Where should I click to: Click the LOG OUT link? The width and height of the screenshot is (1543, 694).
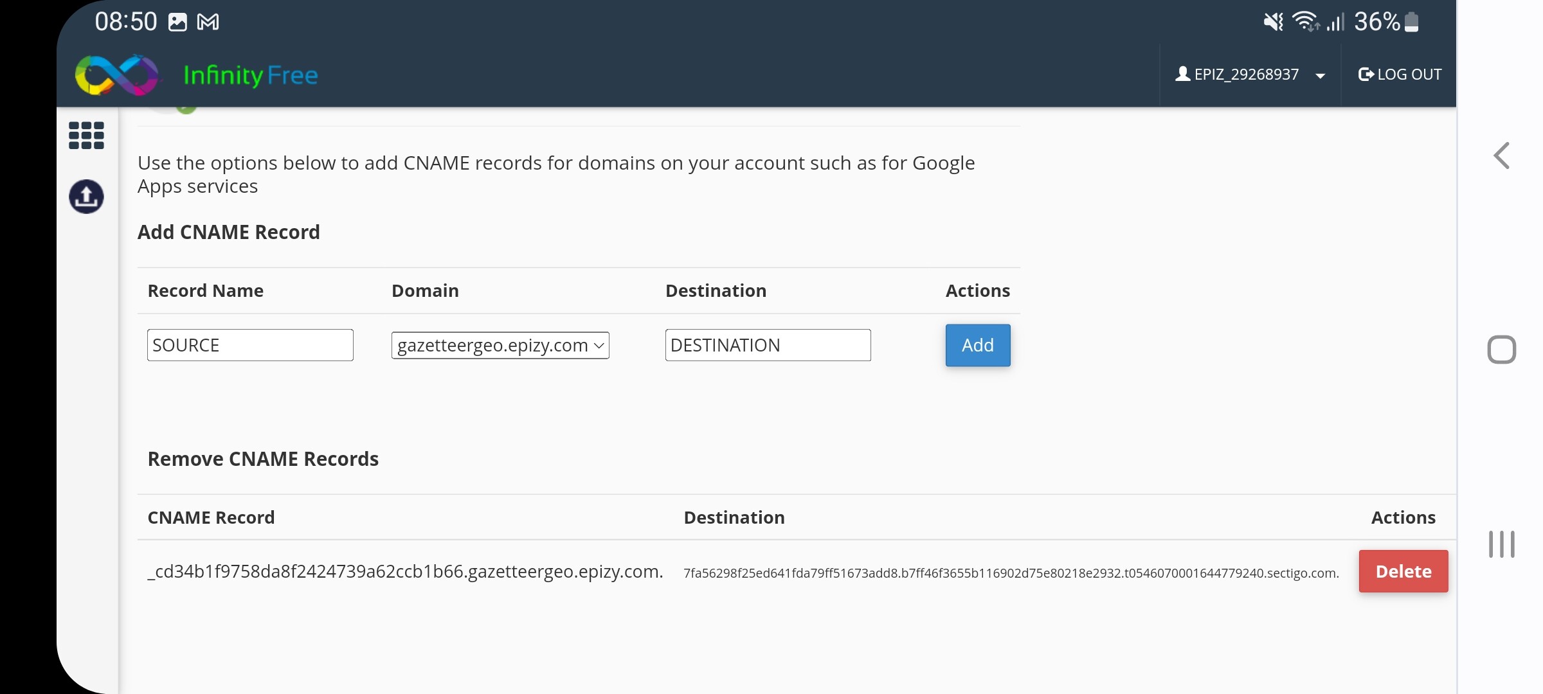click(x=1400, y=75)
